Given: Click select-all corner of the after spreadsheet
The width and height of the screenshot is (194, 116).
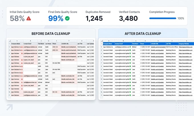Looking at the screenshot, I should (102, 41).
